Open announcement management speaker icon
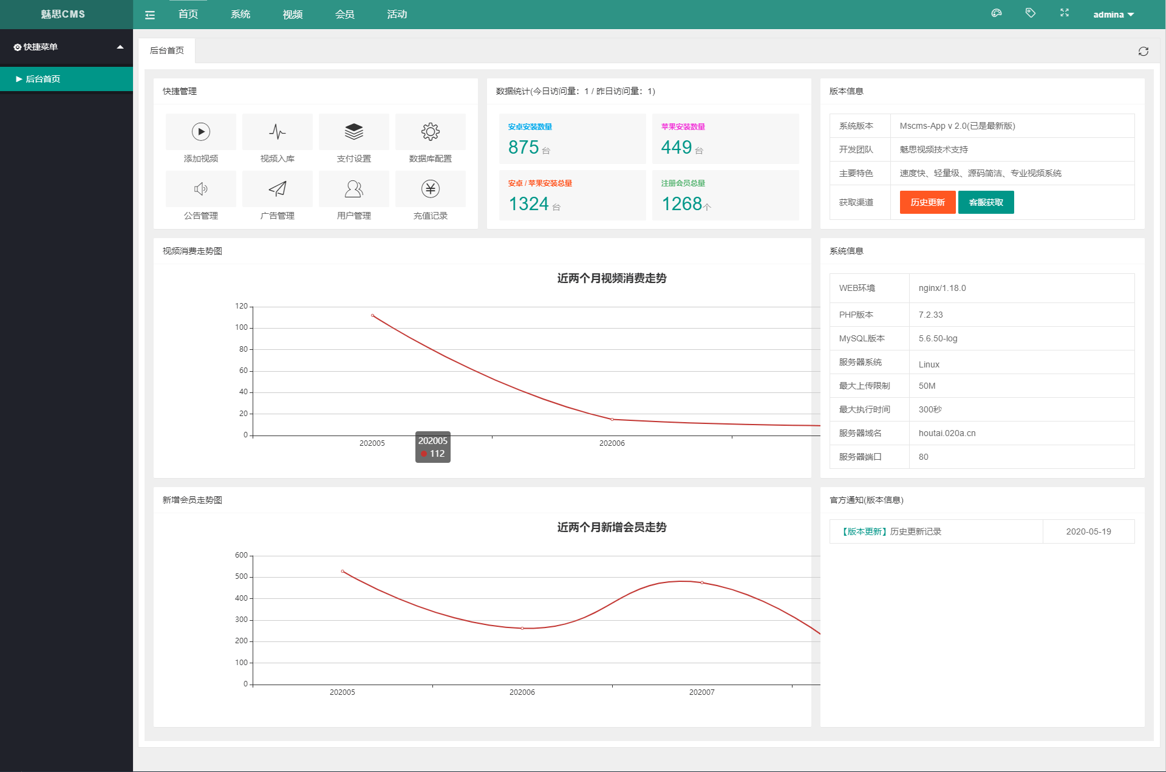This screenshot has height=772, width=1166. click(x=201, y=189)
